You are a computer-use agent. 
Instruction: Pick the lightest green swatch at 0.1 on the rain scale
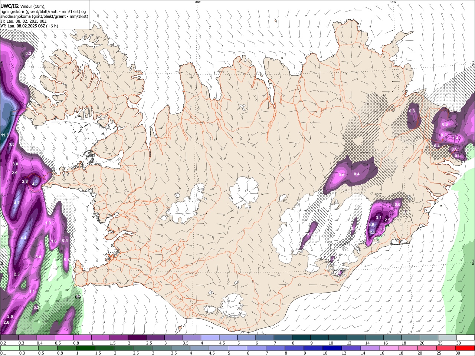pos(9,348)
